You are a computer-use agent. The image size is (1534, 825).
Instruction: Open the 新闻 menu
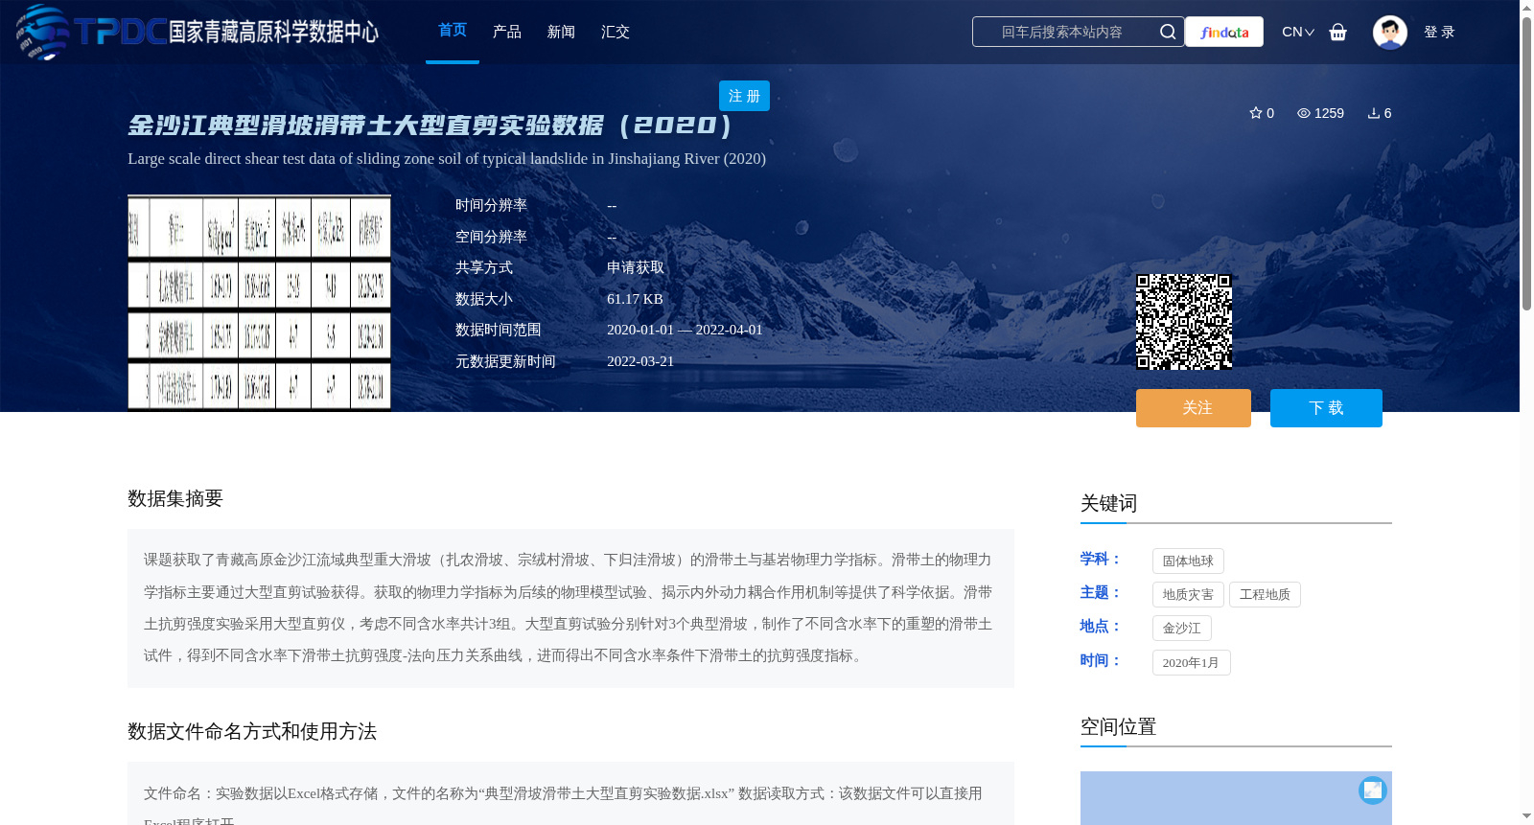561,32
